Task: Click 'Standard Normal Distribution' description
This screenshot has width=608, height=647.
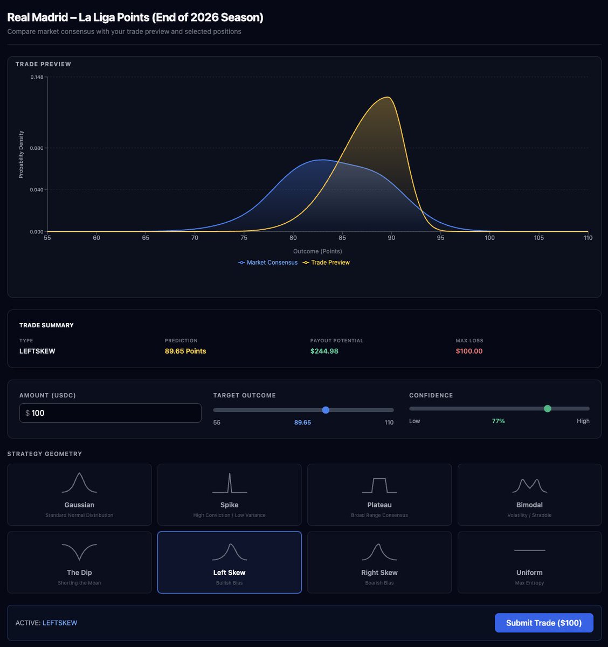Action: (x=79, y=515)
